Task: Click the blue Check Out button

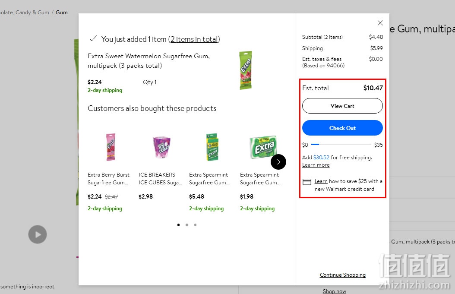Action: point(342,128)
